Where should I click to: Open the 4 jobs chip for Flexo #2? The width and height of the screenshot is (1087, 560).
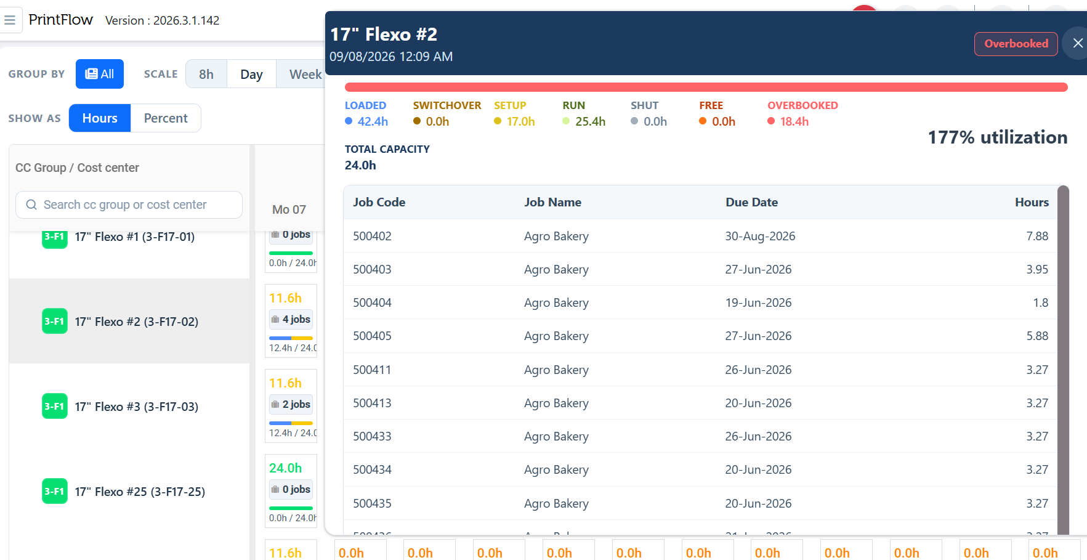(x=291, y=319)
